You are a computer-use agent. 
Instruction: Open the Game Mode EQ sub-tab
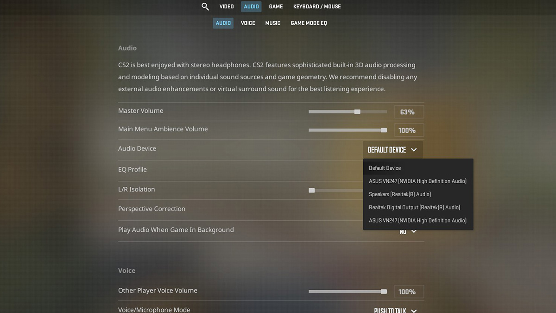coord(309,23)
